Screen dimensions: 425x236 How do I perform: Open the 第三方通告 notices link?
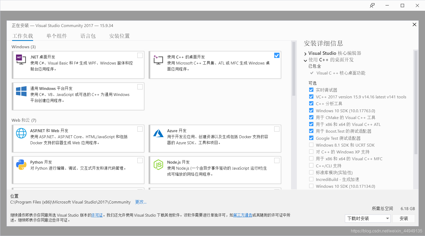243,215
